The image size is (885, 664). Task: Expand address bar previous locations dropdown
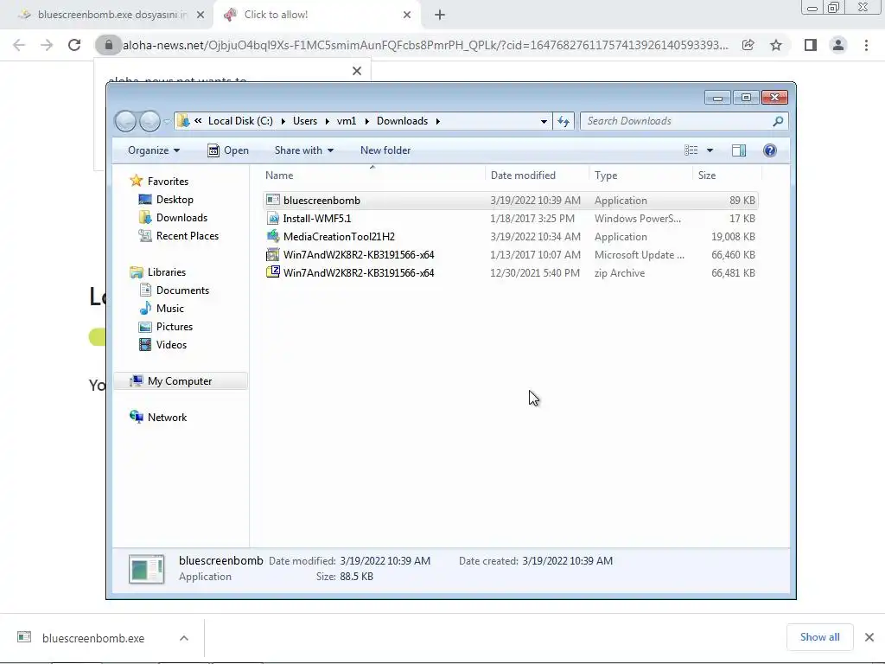[544, 121]
